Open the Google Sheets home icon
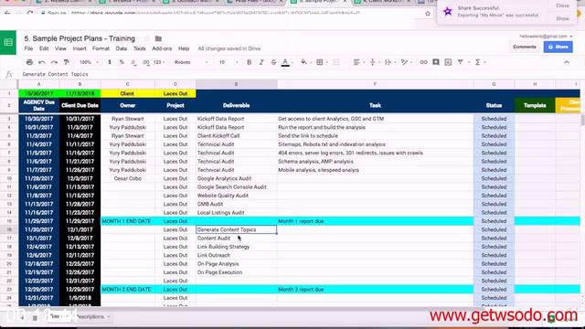The image size is (585, 329). pos(8,43)
